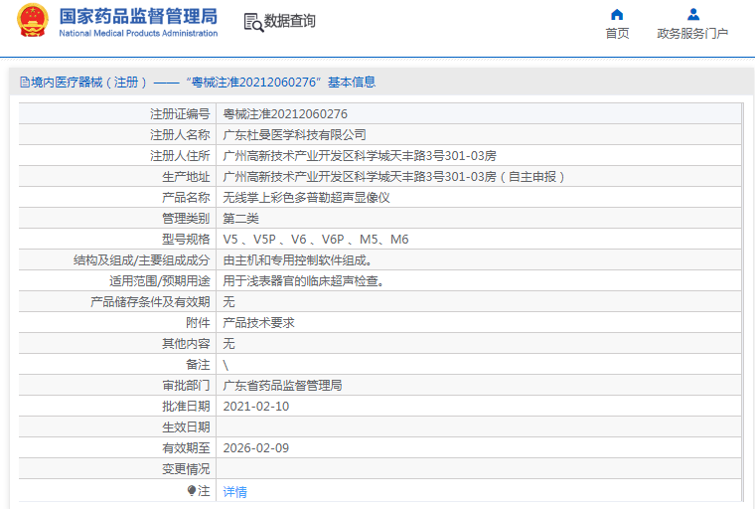This screenshot has width=755, height=509.
Task: Select registration number 粤械注准20212060276 cell
Action: (x=285, y=114)
